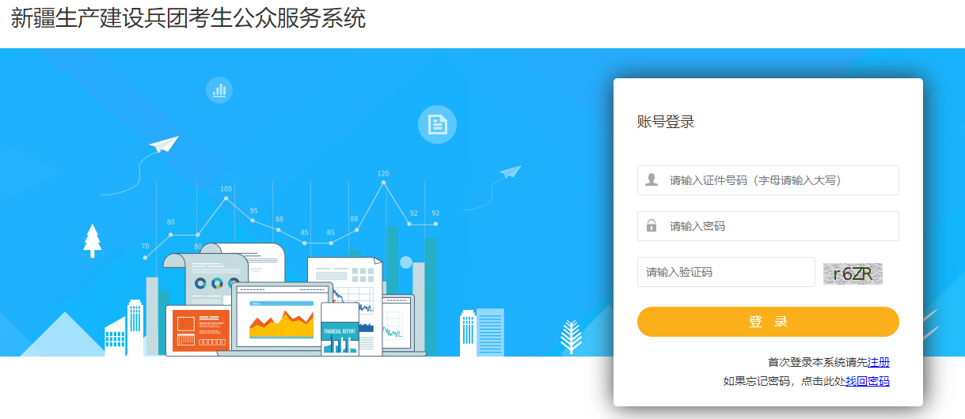Focus the password input field
This screenshot has height=419, width=965.
pos(768,226)
